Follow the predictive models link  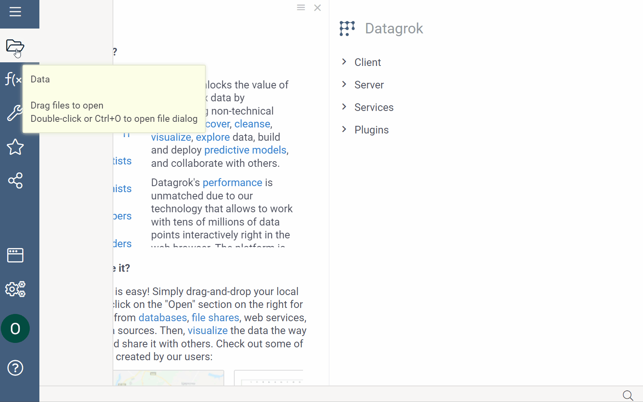(x=245, y=150)
